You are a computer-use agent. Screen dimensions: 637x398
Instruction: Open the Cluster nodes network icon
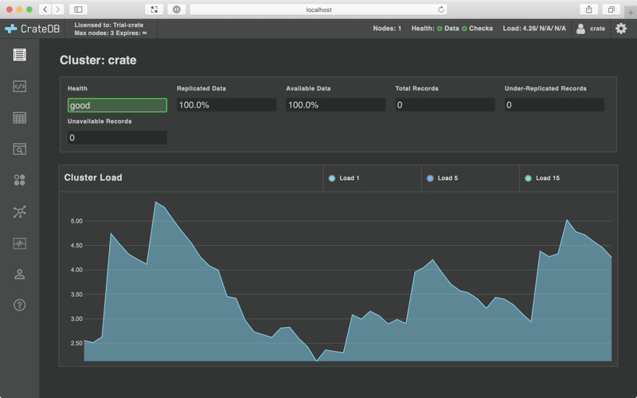coord(19,212)
